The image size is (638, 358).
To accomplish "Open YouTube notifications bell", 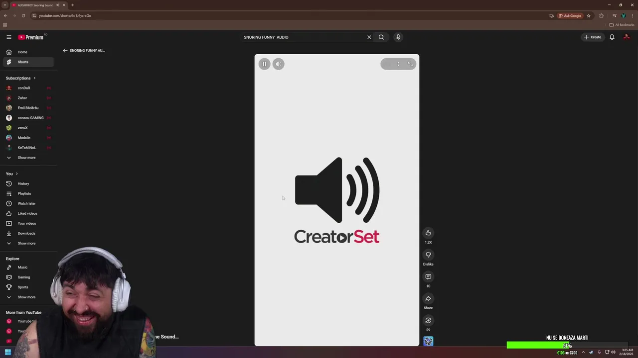I will click(x=612, y=37).
